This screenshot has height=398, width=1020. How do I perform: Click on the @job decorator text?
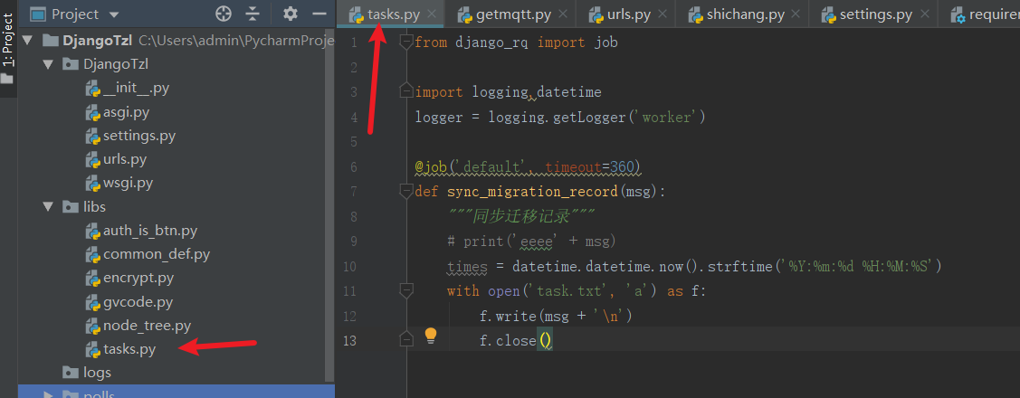point(431,167)
